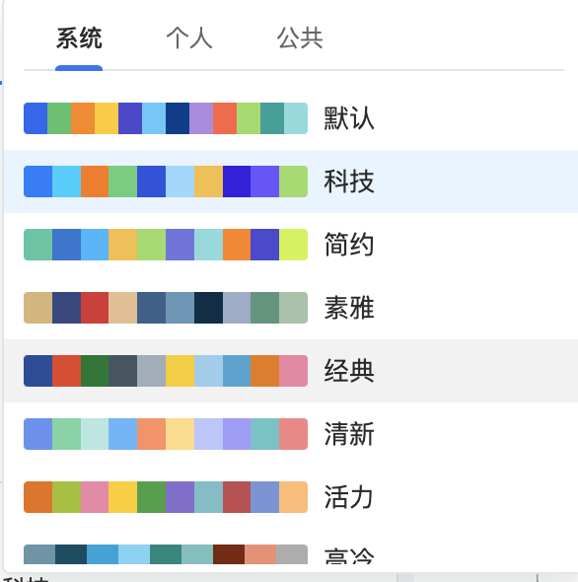Pick the 活力 theme label
578x582 pixels.
(349, 497)
